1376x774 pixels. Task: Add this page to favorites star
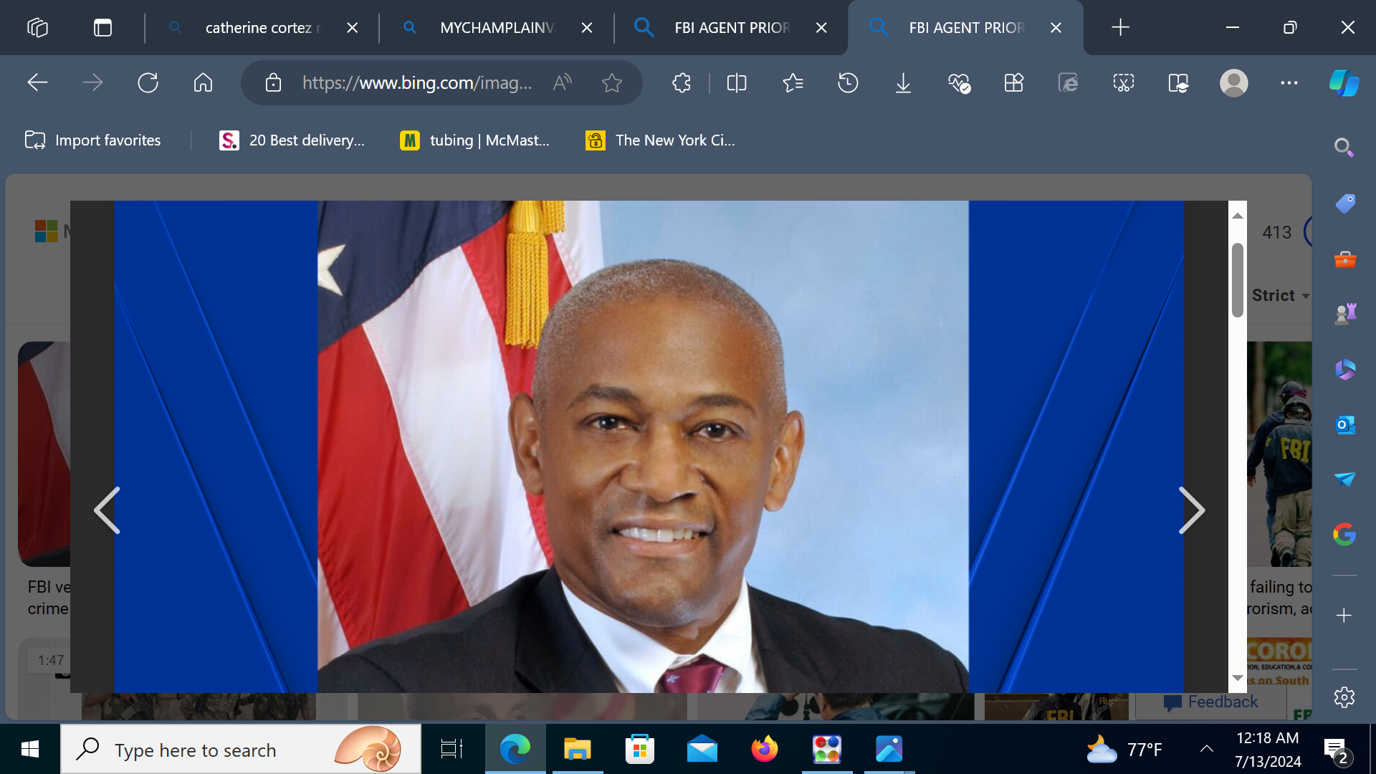coord(611,83)
